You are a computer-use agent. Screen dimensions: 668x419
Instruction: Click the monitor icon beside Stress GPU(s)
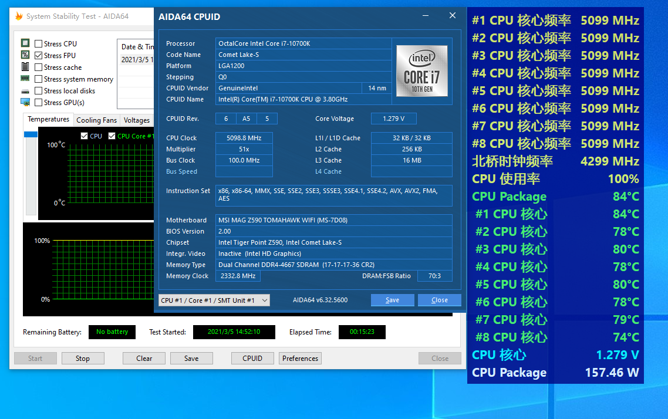25,102
